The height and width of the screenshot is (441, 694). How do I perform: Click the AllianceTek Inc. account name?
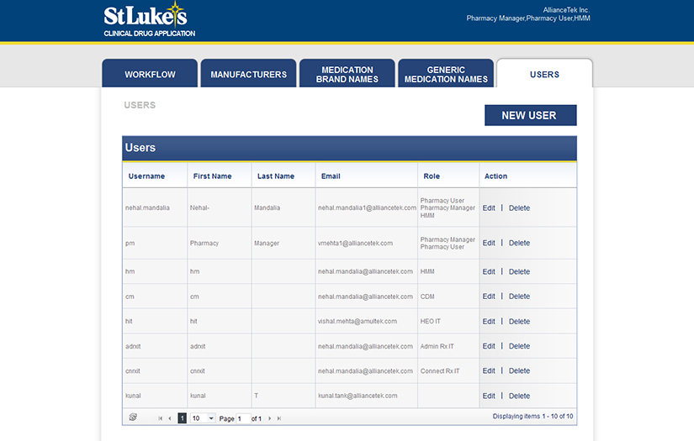(566, 10)
